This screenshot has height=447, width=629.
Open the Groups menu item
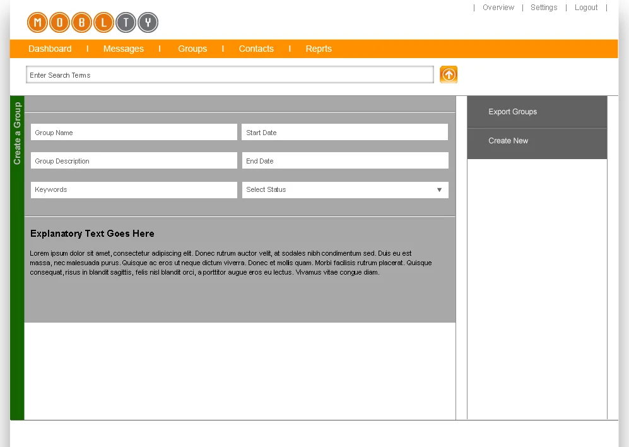pyautogui.click(x=192, y=49)
